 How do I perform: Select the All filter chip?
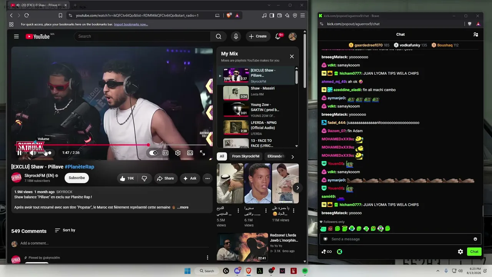tap(222, 156)
